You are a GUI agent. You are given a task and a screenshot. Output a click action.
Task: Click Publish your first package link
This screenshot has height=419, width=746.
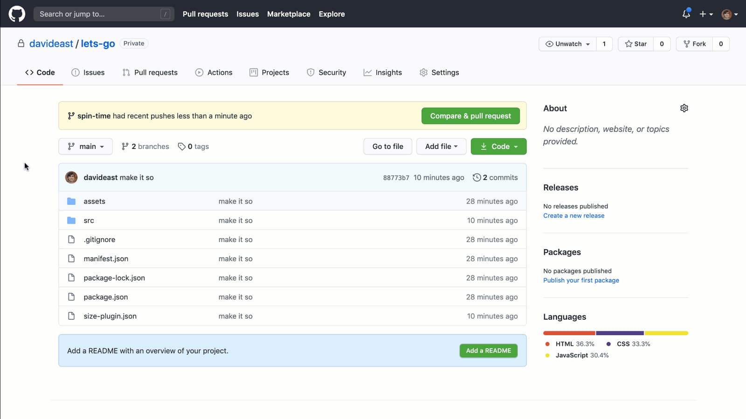point(581,280)
